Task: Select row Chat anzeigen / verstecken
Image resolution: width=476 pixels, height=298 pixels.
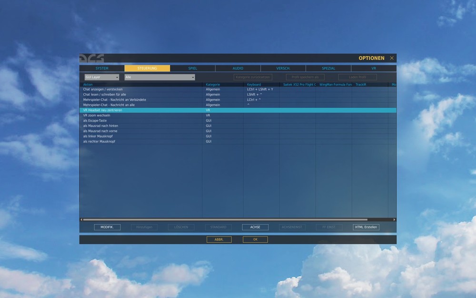Action: [x=238, y=90]
